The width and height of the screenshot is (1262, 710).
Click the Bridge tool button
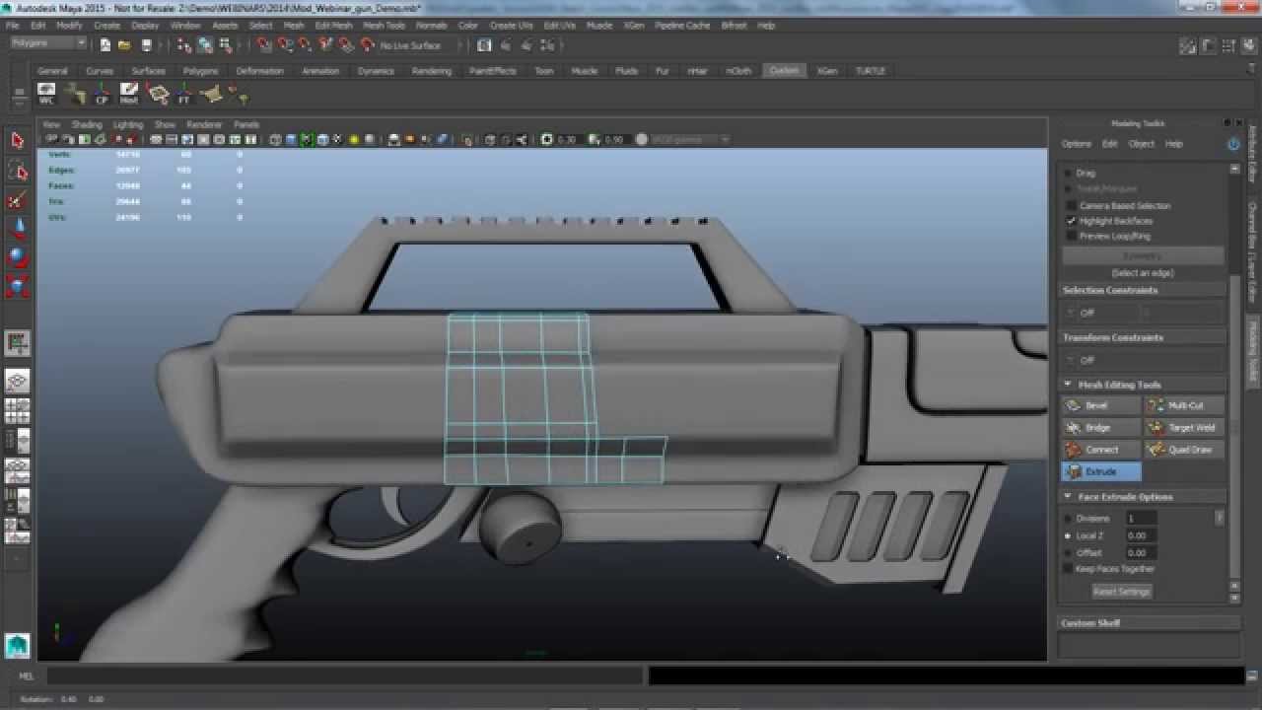coord(1101,427)
